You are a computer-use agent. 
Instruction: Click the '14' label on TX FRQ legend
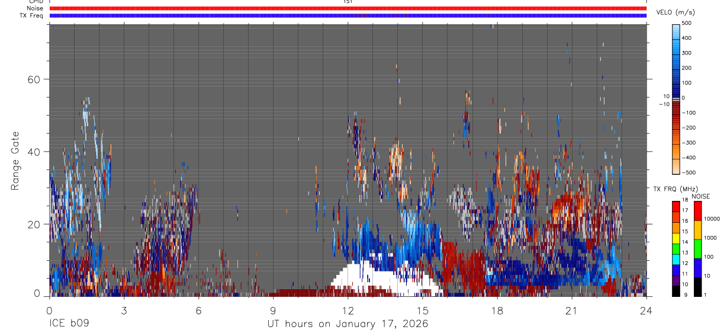[685, 242]
